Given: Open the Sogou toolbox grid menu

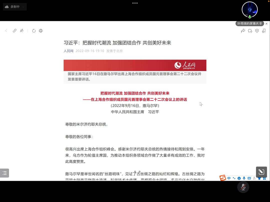Looking at the screenshot, I should (264, 178).
